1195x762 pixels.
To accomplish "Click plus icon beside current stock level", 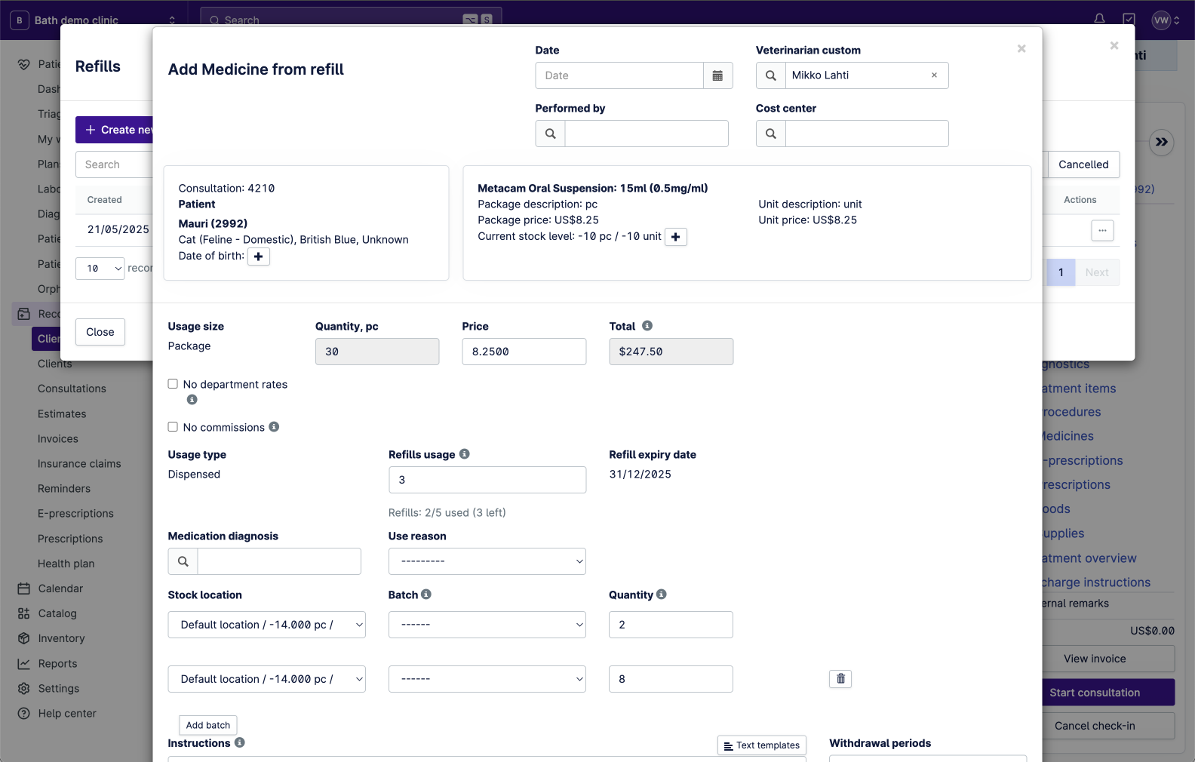I will 675,237.
